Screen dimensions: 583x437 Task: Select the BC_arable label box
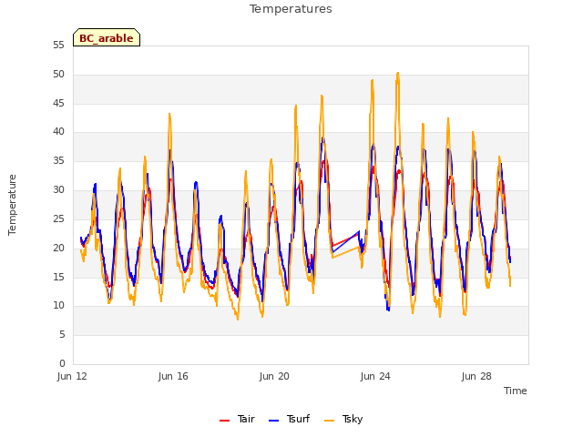(x=107, y=37)
